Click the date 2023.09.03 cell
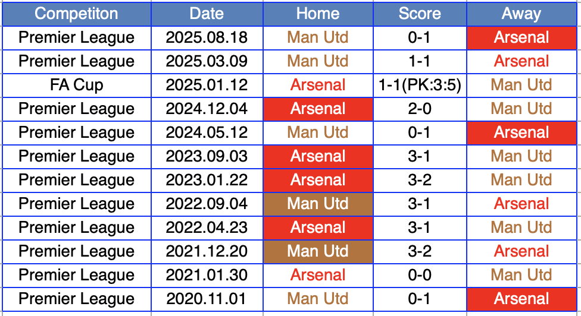The width and height of the screenshot is (581, 316). pos(207,156)
